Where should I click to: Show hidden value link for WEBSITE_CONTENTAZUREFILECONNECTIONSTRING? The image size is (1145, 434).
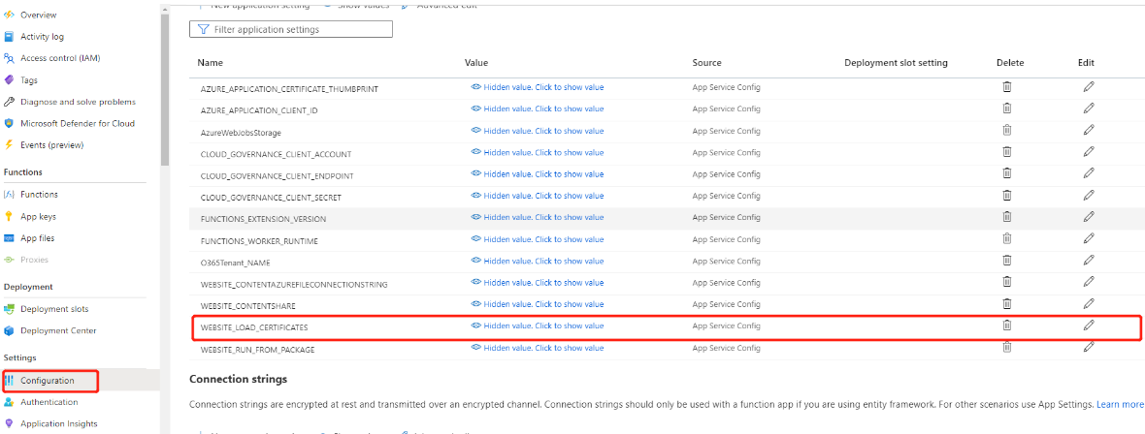click(x=538, y=282)
